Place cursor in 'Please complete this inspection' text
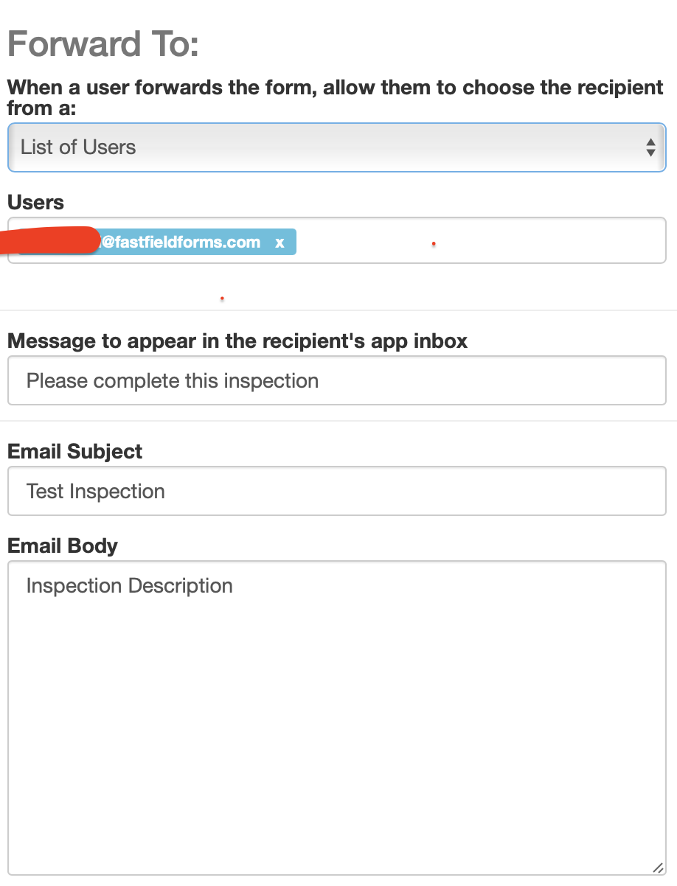This screenshot has height=886, width=677. [173, 381]
